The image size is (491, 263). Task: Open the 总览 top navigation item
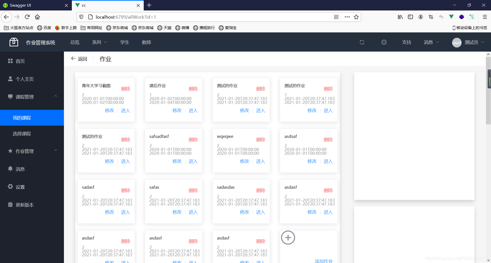(75, 42)
